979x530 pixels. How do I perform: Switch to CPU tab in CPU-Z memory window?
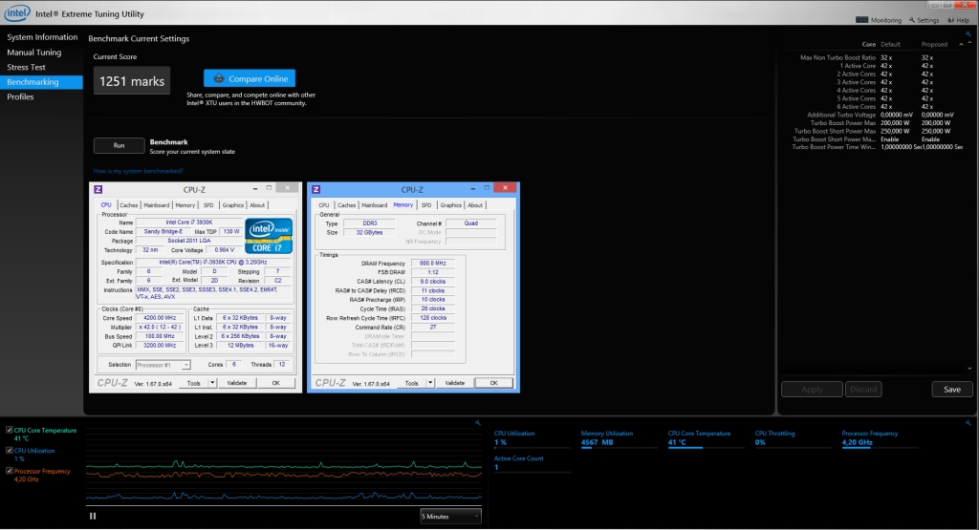[323, 204]
